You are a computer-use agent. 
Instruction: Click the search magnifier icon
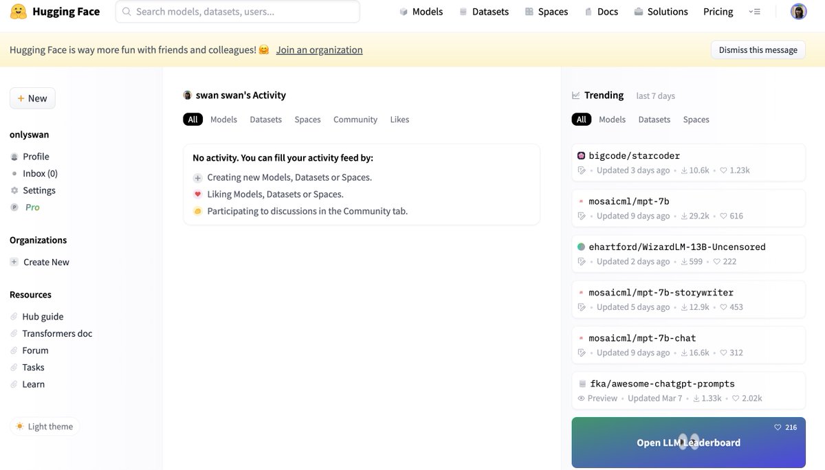coord(126,12)
